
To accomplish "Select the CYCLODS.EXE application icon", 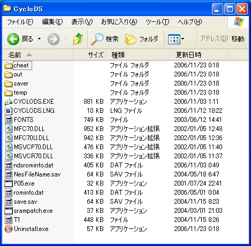I will [9, 102].
